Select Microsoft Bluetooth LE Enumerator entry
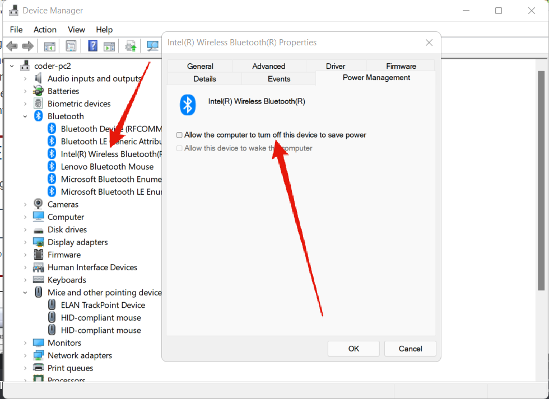 pos(111,191)
